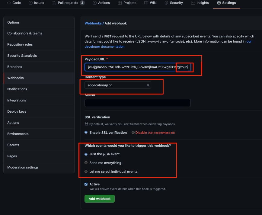The width and height of the screenshot is (262, 215).
Task: Focus the Payload URL field
Action: pyautogui.click(x=138, y=67)
